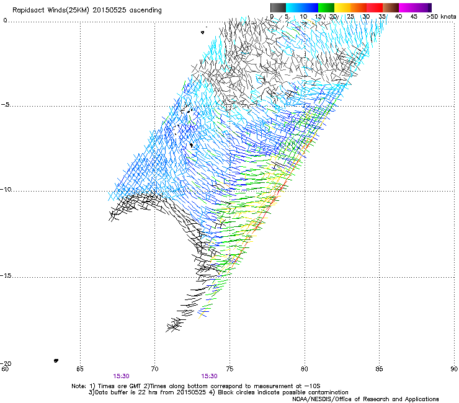
Task: Click the cyan 5-10 knots color swatch
Action: pyautogui.click(x=294, y=7)
